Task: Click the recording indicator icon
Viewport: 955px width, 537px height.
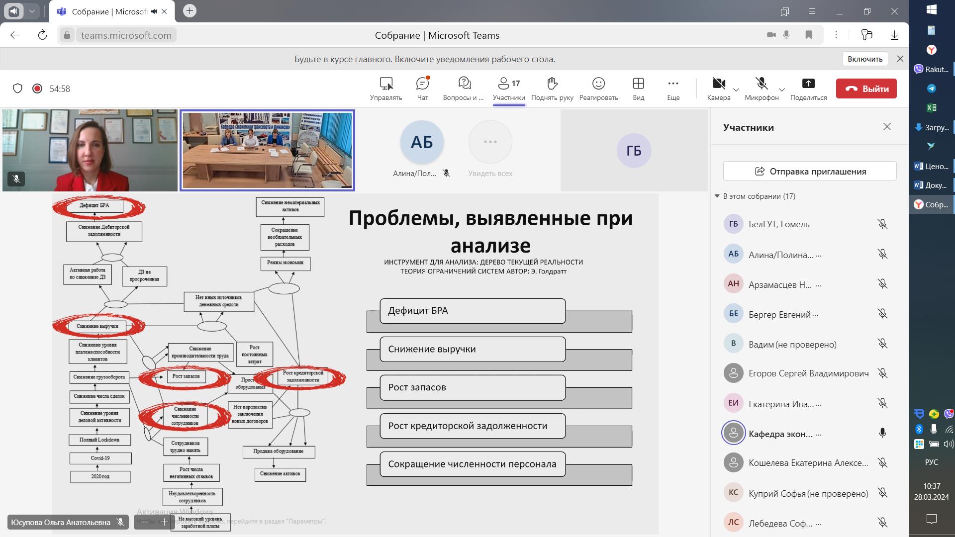Action: coord(37,89)
